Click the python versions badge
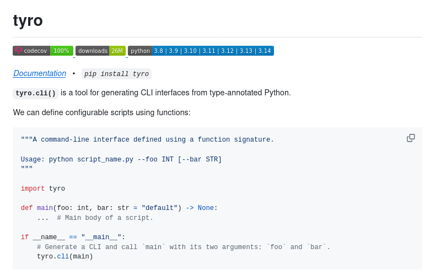Image resolution: width=425 pixels, height=275 pixels. 201,51
